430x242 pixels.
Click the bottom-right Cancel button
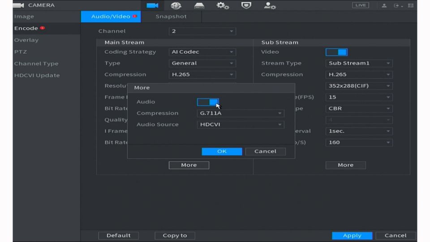click(x=396, y=235)
